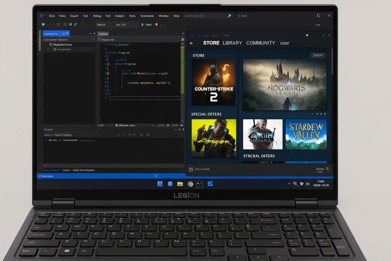Click the magnifier icon in the search box
Screen dimensions: 391x261
229,16
